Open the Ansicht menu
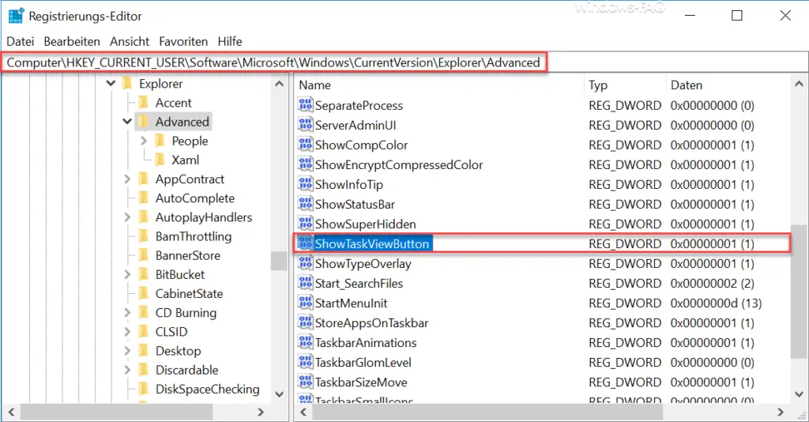 (130, 41)
